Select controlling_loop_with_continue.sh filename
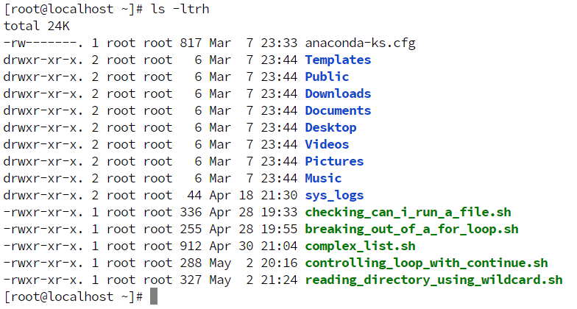Image resolution: width=577 pixels, height=309 pixels. (x=427, y=263)
